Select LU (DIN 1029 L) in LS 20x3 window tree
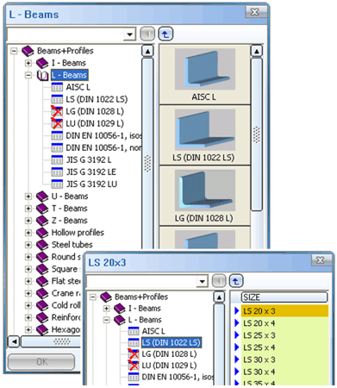The image size is (337, 388). click(169, 366)
